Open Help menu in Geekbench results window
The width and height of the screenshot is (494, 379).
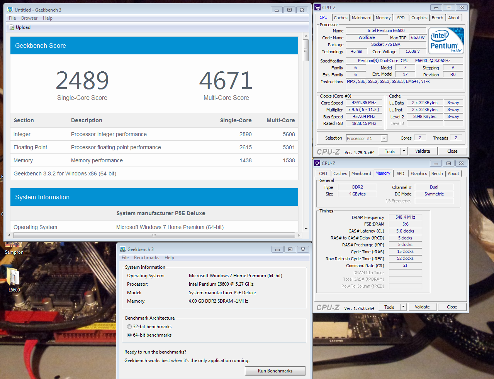pyautogui.click(x=48, y=18)
